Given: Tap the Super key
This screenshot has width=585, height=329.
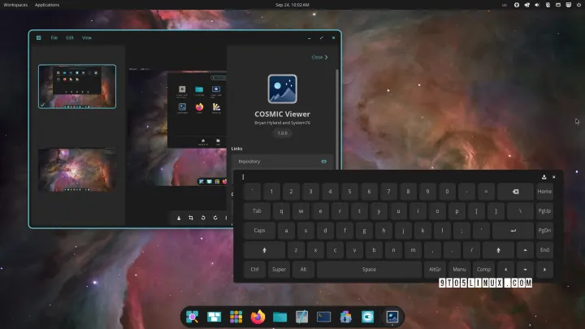Looking at the screenshot, I should click(279, 270).
